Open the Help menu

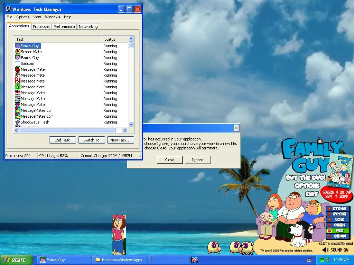67,17
